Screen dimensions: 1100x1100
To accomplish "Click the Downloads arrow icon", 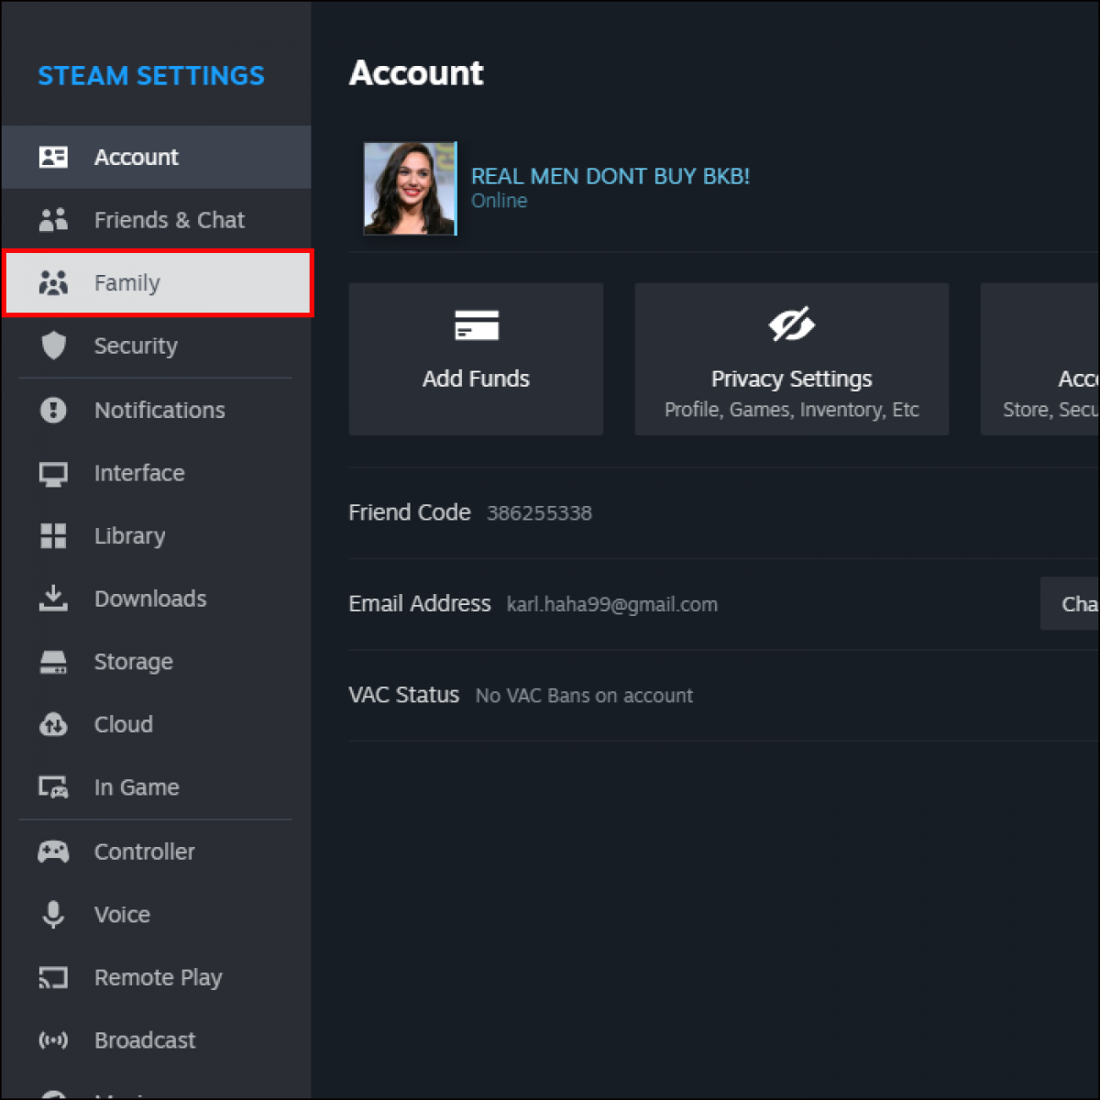I will 53,599.
